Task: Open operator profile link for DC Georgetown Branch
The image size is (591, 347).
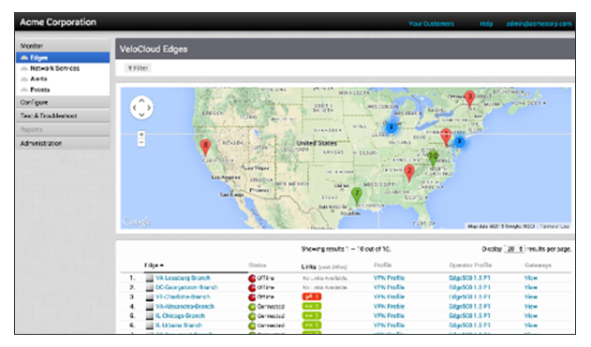Action: point(469,287)
